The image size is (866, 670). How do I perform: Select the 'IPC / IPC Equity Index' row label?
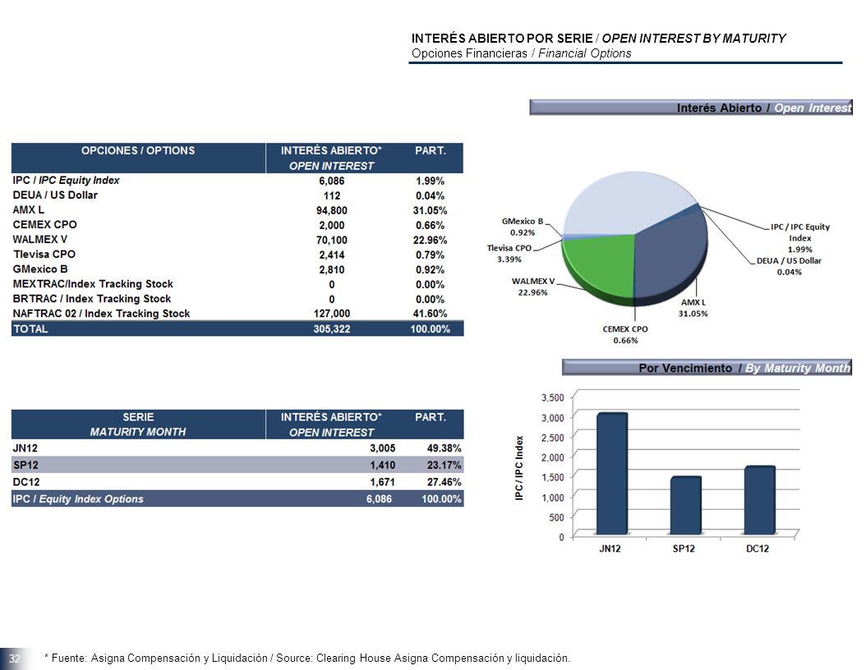click(x=66, y=181)
